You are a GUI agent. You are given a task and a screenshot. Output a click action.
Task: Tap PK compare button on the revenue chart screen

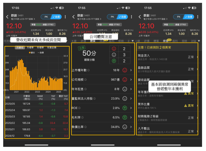click(x=46, y=17)
